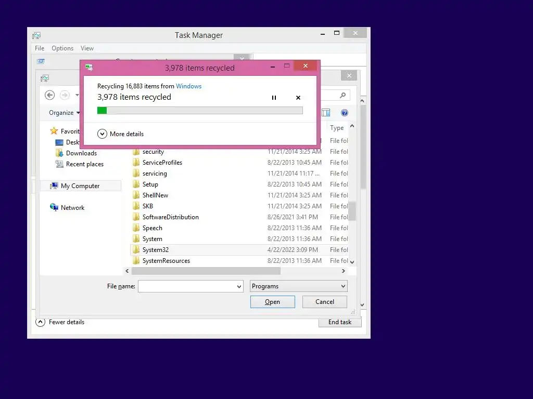Select the SoftwareDistribution folder
This screenshot has width=533, height=399.
pyautogui.click(x=171, y=217)
